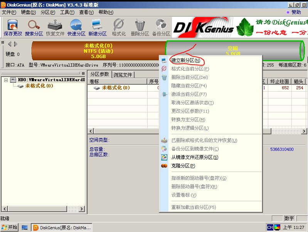
Task: Click the restore-from-image icon in context menu
Action: [164, 157]
